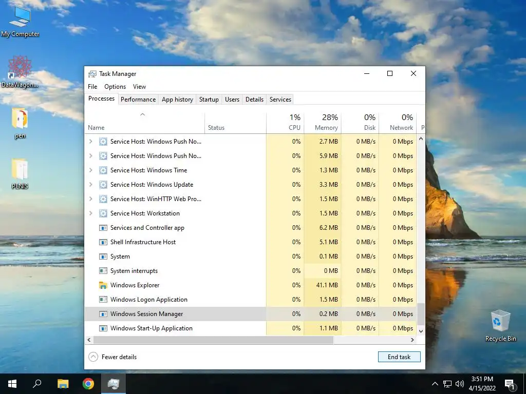Switch to the Users tab
The width and height of the screenshot is (526, 394).
tap(232, 100)
